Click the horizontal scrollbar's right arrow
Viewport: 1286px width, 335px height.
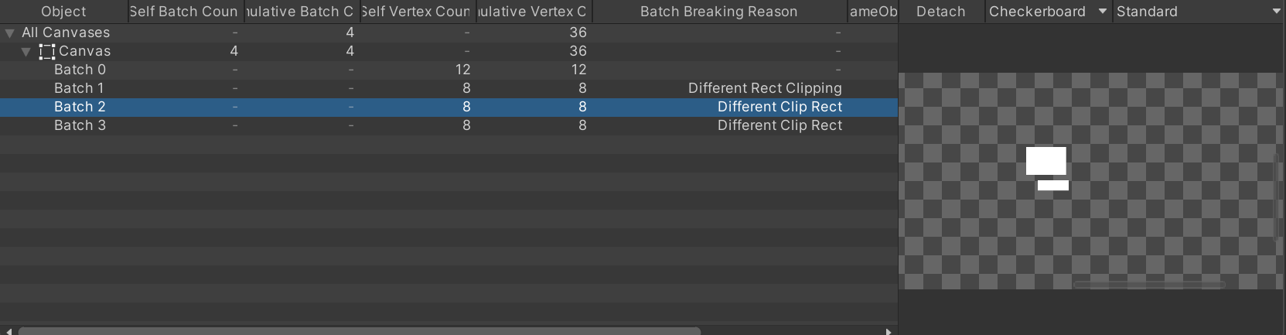pos(889,331)
